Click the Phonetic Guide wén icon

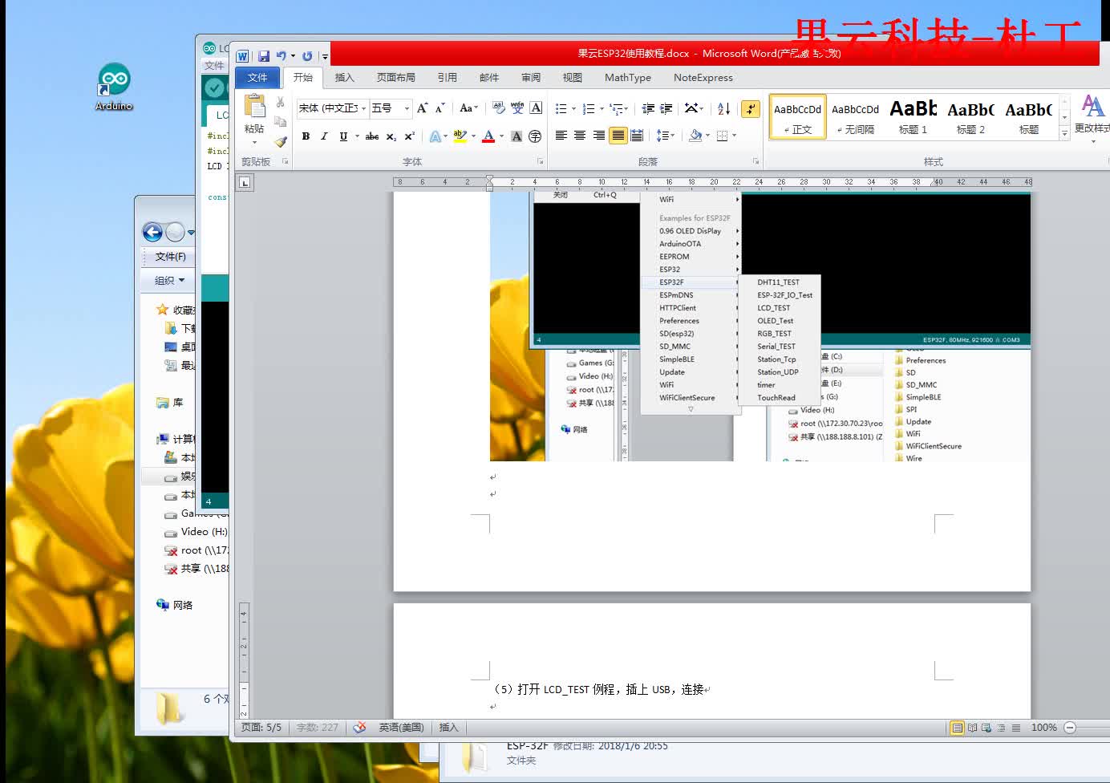click(517, 108)
